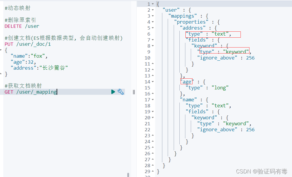Viewport: 292px width, 177px height.
Task: Click the #获取文档映射 comment
Action: tap(23, 86)
